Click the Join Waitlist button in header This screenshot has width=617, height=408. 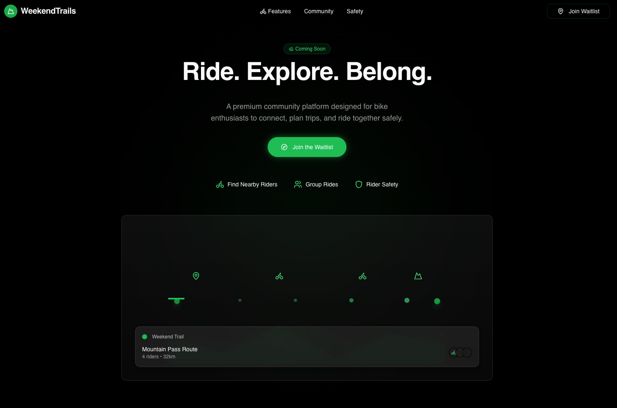click(578, 11)
